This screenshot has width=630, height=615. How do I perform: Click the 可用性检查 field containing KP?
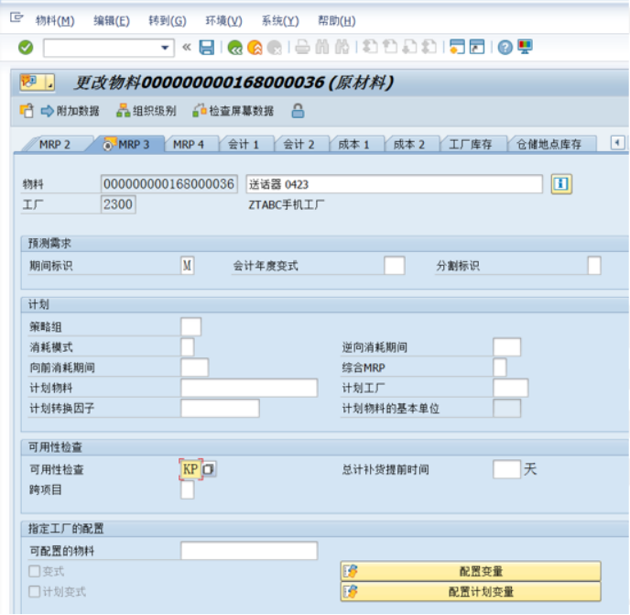click(190, 469)
